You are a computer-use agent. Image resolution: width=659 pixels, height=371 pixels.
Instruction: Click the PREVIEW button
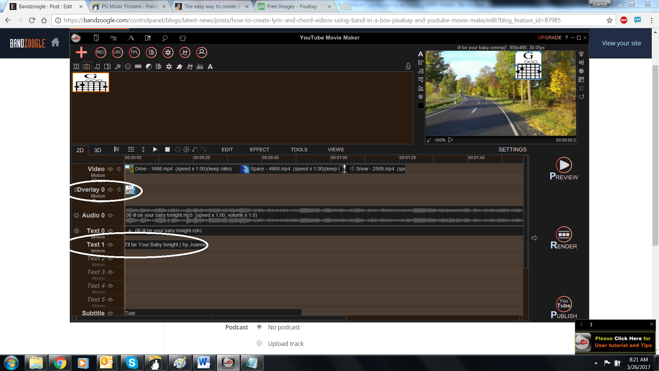pos(564,169)
